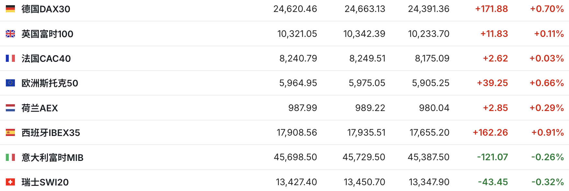Image resolution: width=569 pixels, height=191 pixels.
Task: Click the SWI20 percent change -0.32%
Action: (547, 182)
